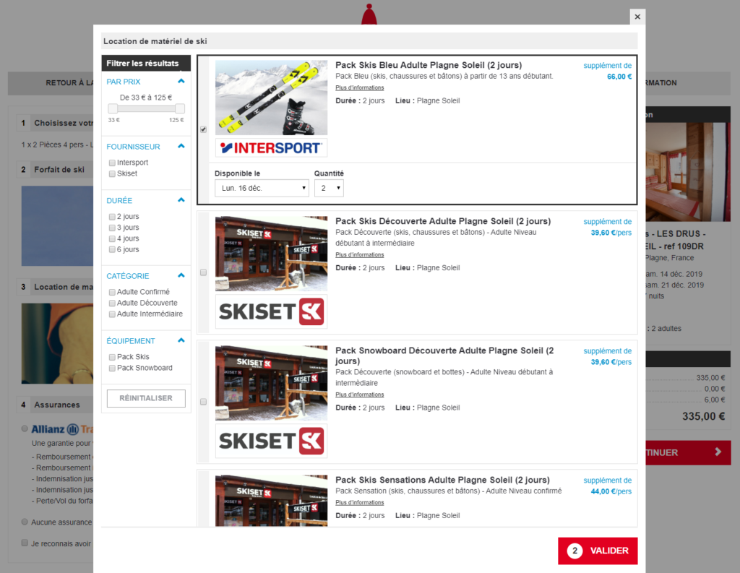Collapse the Fournisseur filter section
Viewport: 740px width, 573px height.
[181, 147]
